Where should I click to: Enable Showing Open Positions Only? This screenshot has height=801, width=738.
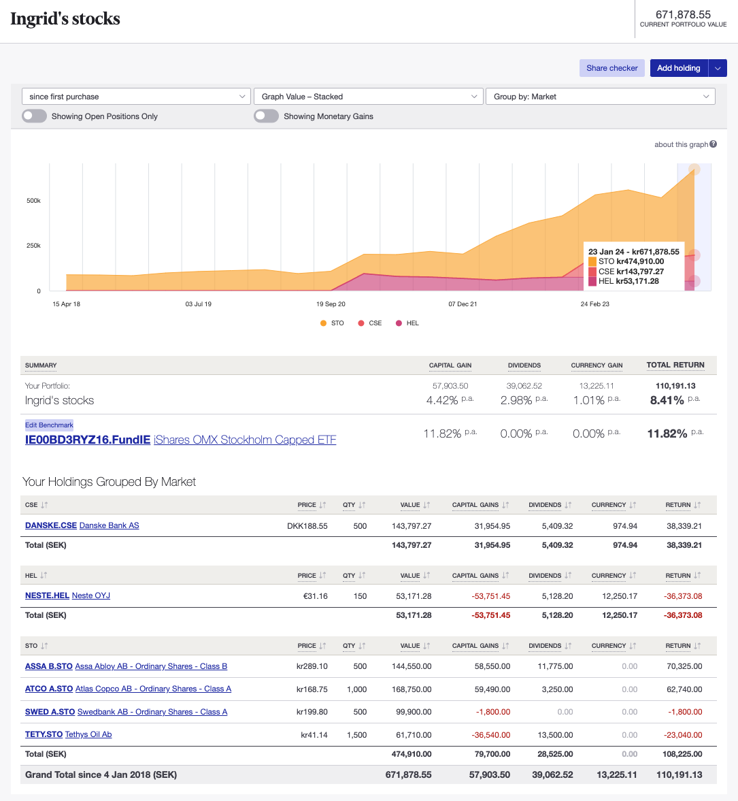click(34, 116)
